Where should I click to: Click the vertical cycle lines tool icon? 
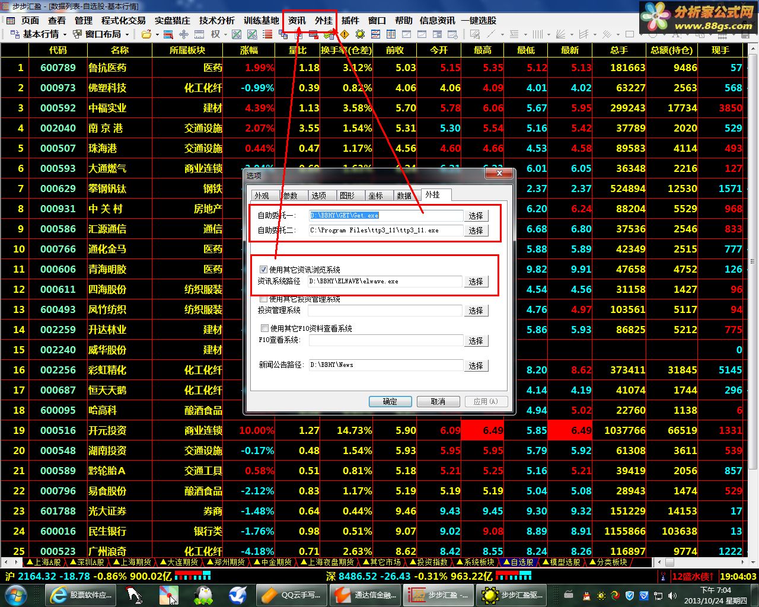[x=538, y=34]
